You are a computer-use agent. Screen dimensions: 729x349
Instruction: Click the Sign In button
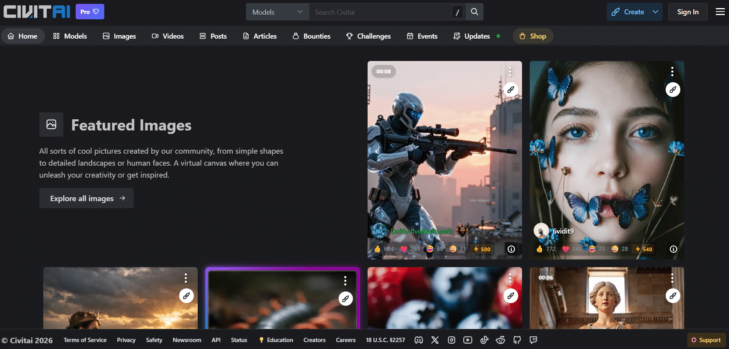[688, 12]
